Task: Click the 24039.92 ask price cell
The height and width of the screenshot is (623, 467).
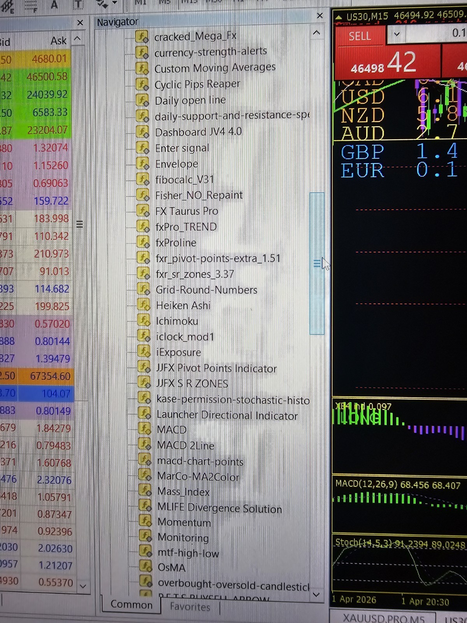Action: [x=47, y=94]
